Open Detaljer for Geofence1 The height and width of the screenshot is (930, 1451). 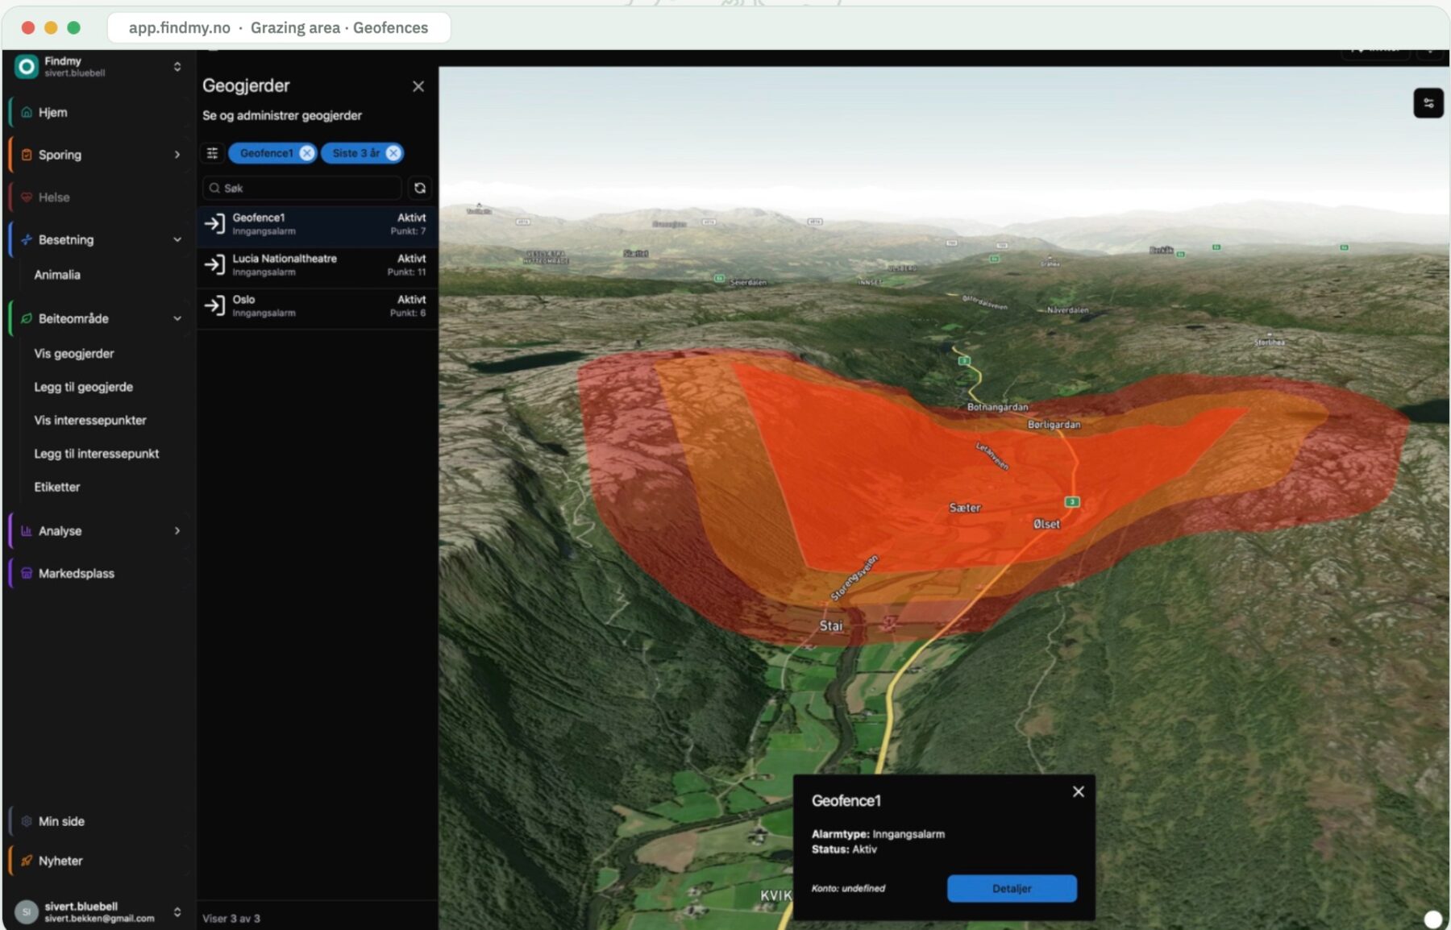coord(1012,889)
